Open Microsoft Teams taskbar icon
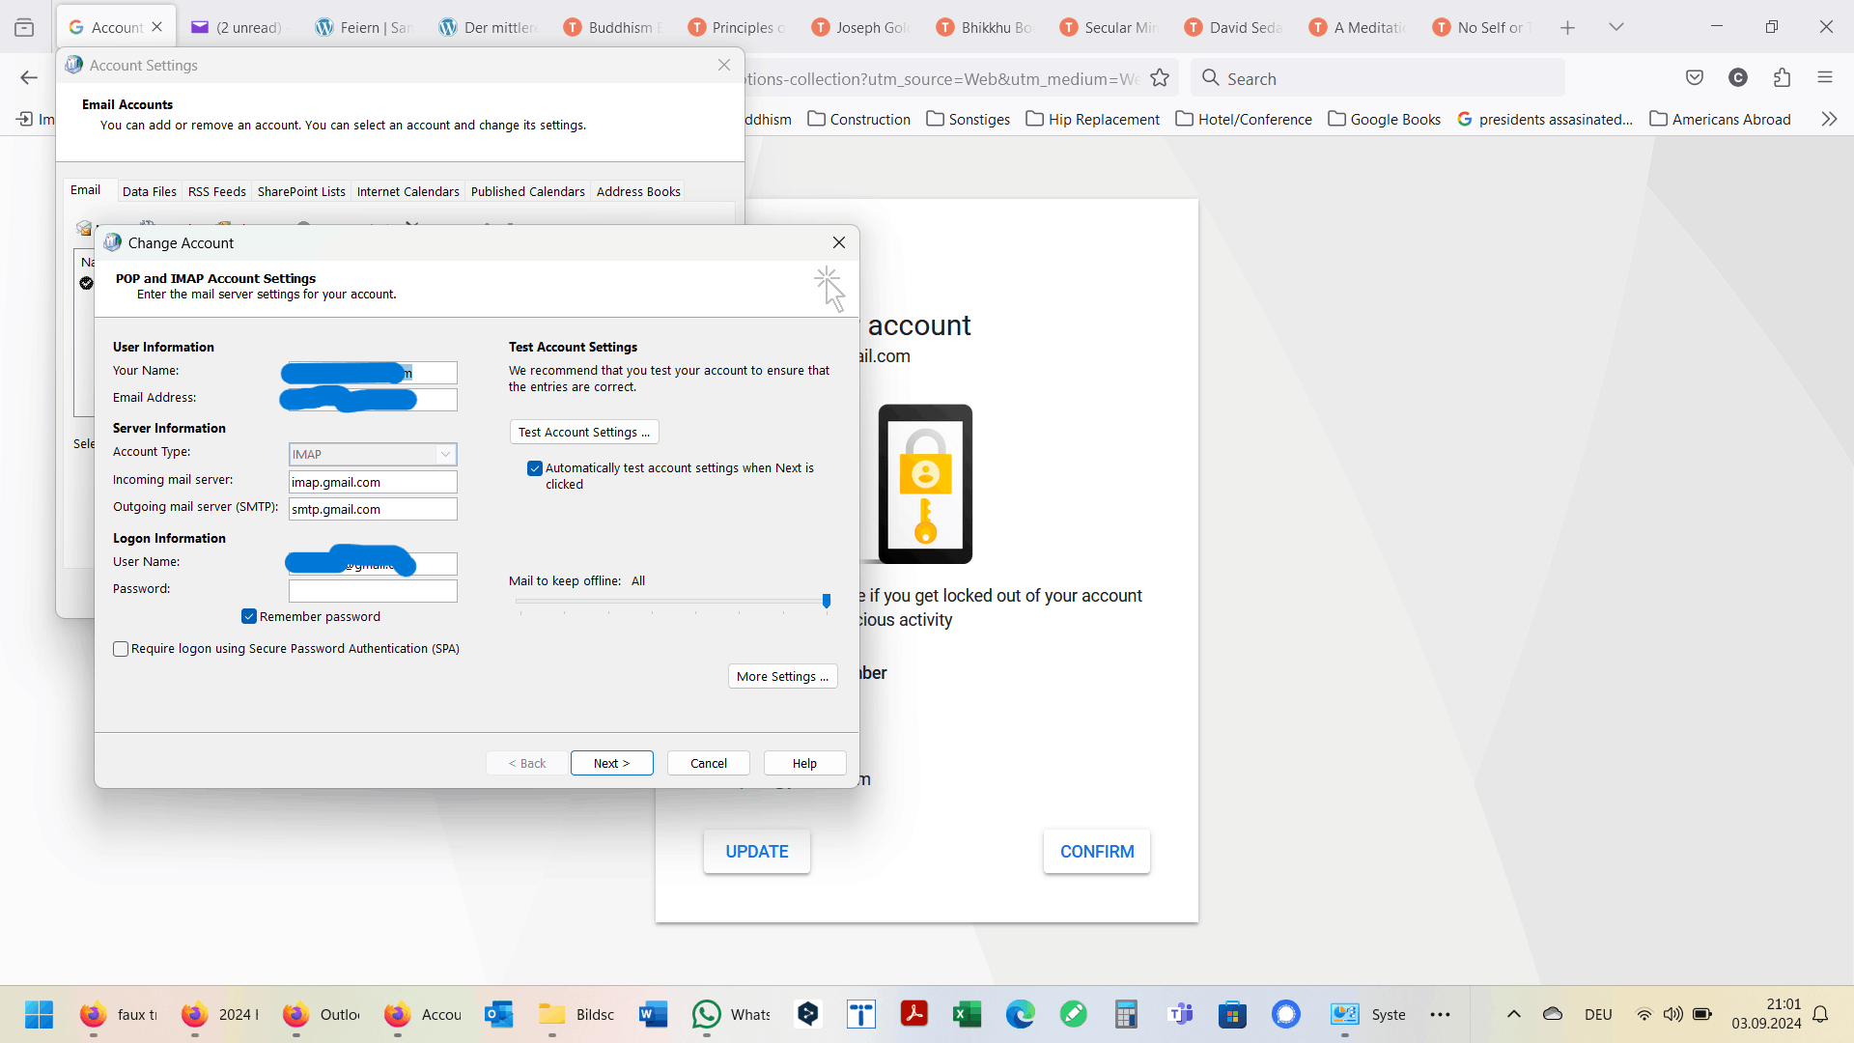 tap(1179, 1014)
